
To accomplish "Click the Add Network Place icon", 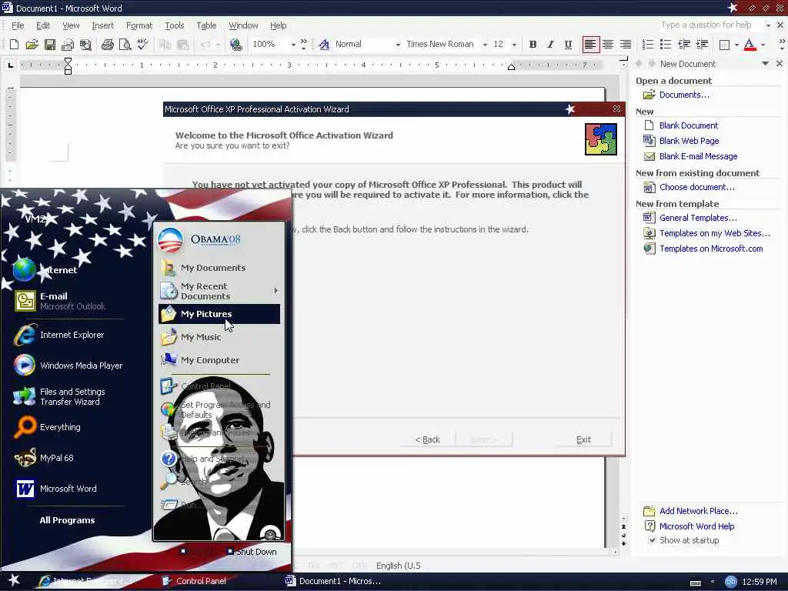I will 649,511.
